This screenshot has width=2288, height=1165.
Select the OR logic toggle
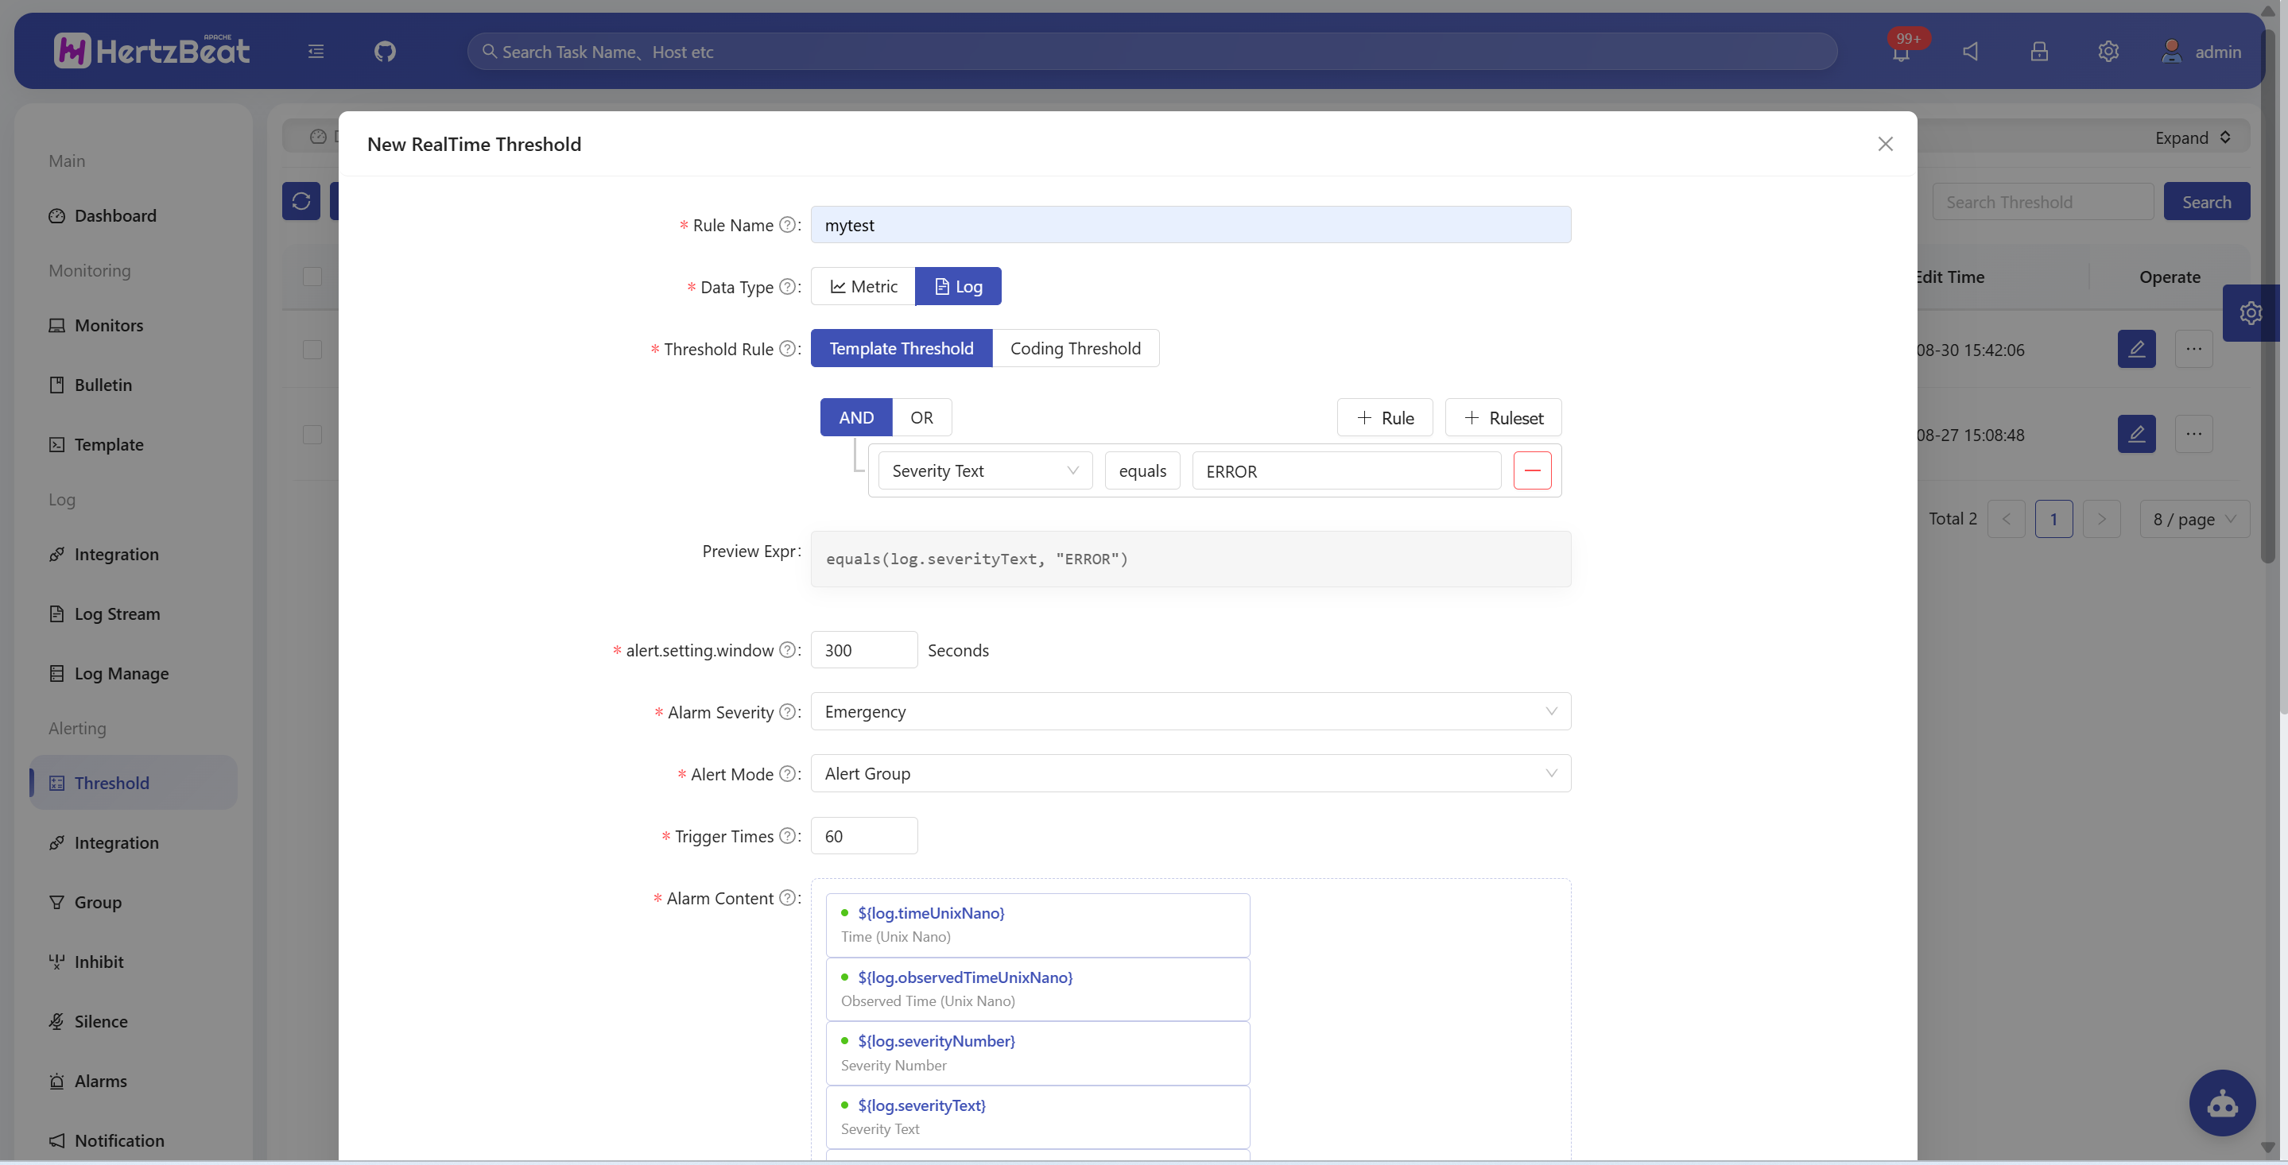point(921,417)
